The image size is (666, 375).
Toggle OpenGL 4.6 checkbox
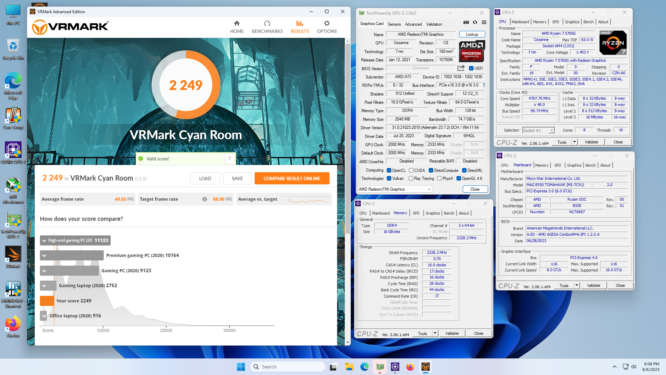(x=459, y=178)
